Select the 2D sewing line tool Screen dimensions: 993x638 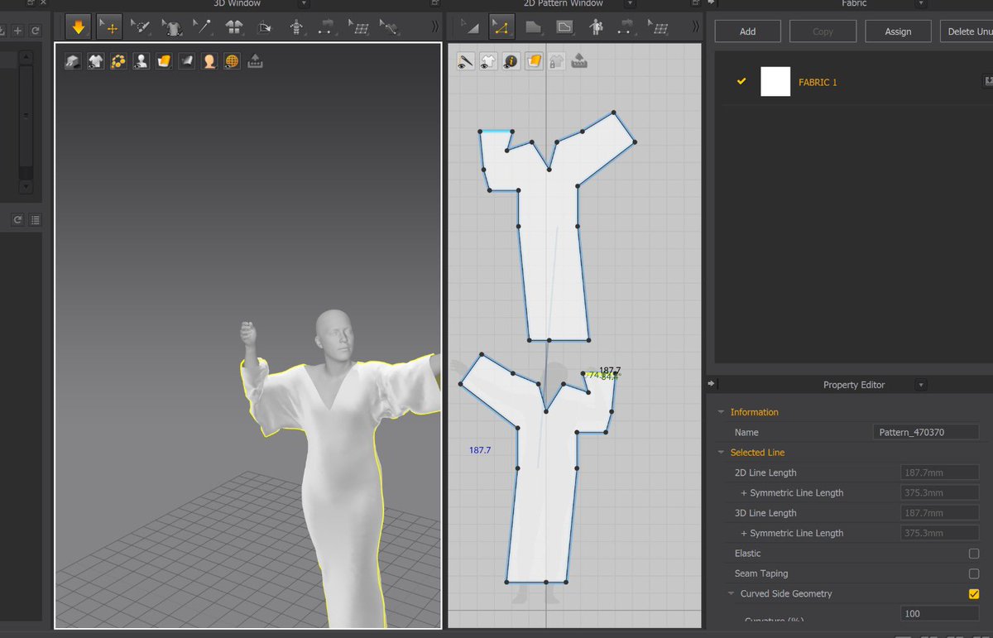(627, 27)
